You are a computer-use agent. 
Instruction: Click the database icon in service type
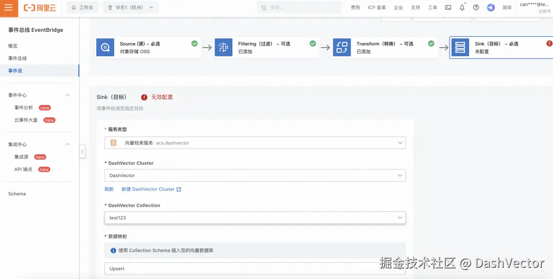coord(113,143)
